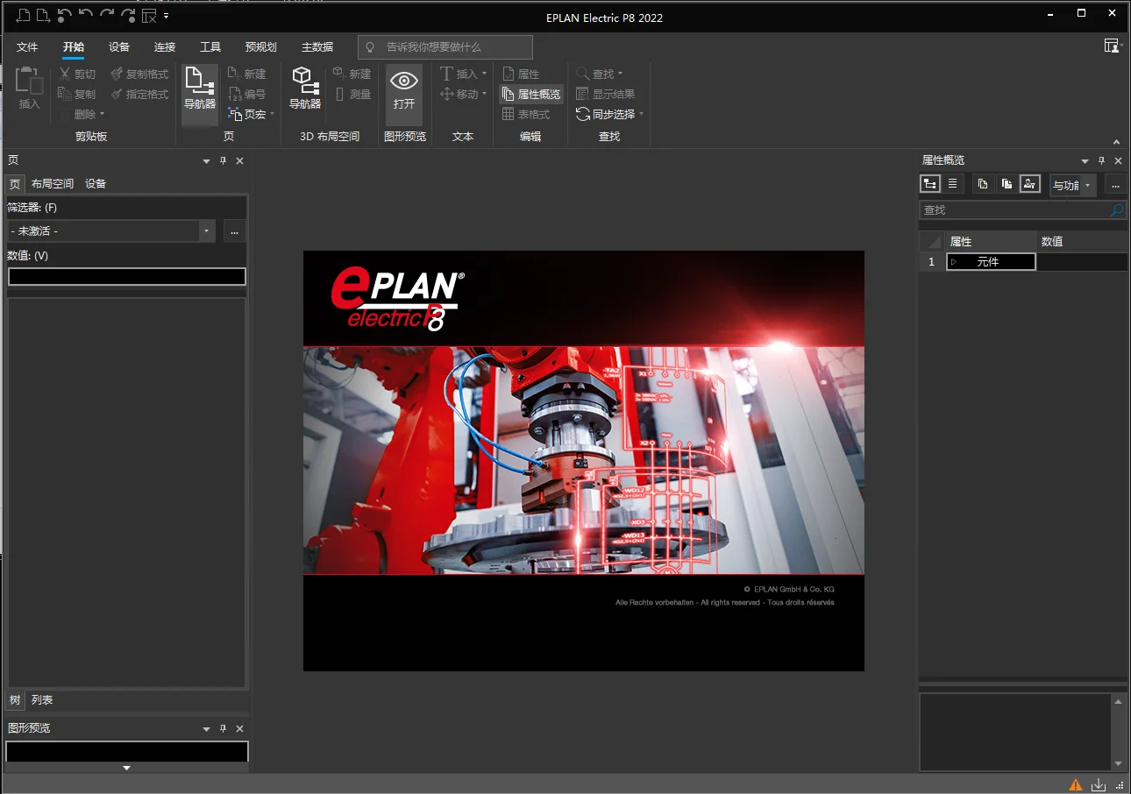The height and width of the screenshot is (794, 1131).
Task: Click the magnifier icon in the 查找 field
Action: point(1117,210)
